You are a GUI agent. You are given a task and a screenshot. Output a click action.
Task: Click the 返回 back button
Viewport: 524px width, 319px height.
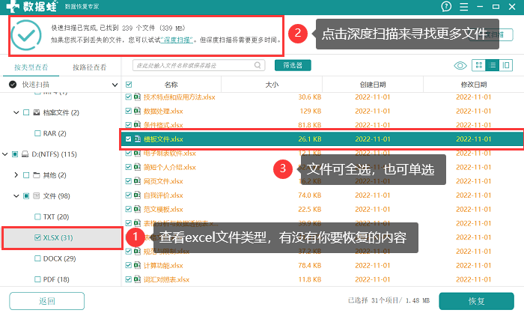pyautogui.click(x=46, y=301)
